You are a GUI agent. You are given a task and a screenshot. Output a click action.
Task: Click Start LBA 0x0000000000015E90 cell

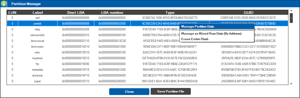[76, 64]
